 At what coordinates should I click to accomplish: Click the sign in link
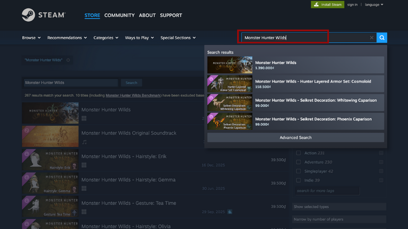[352, 5]
